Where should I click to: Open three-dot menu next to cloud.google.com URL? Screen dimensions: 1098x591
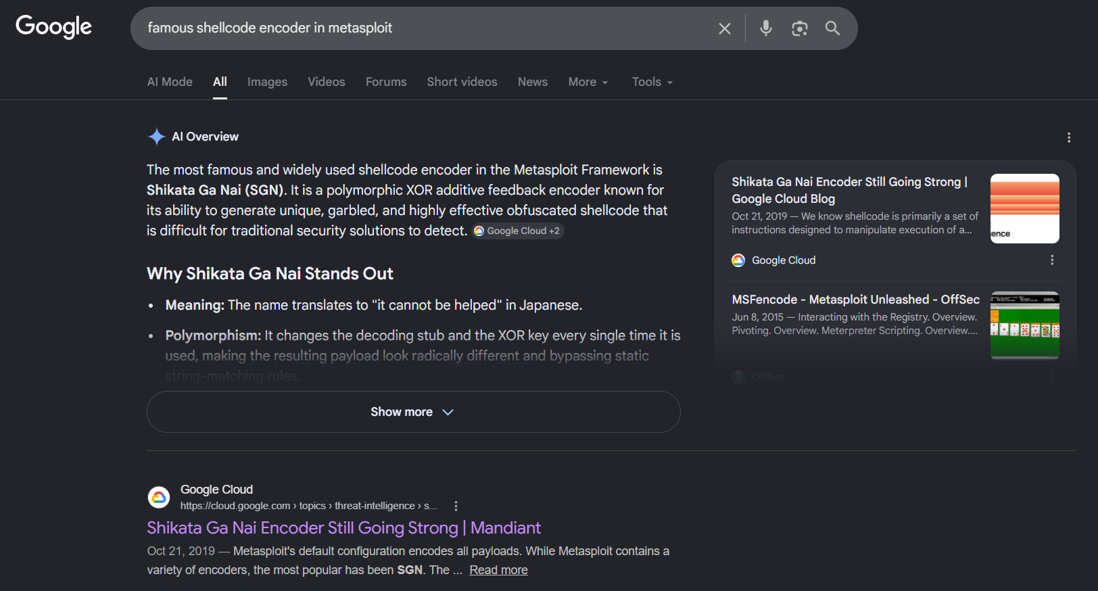(456, 506)
